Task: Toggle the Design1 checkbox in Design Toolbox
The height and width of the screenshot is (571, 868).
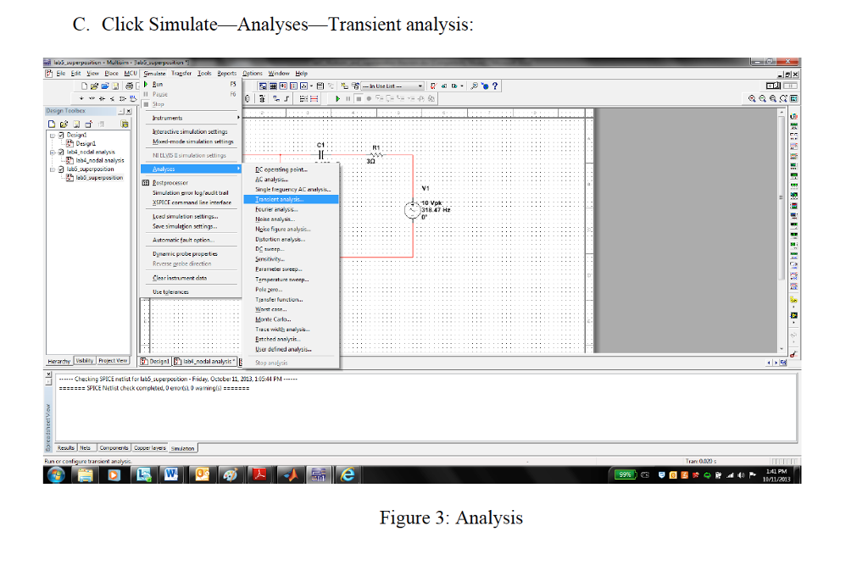Action: point(60,135)
